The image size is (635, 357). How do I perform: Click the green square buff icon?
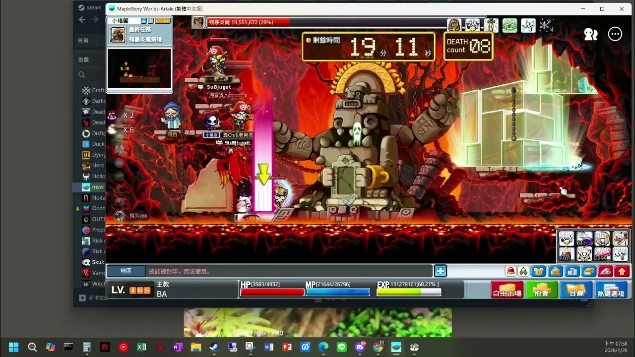pos(509,25)
